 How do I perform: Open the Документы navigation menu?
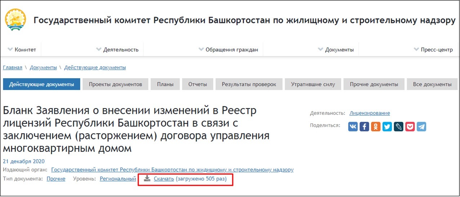[336, 50]
